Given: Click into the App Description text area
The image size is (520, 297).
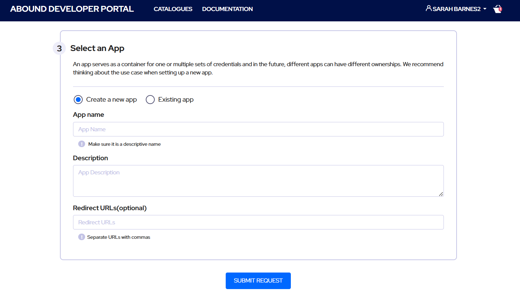Looking at the screenshot, I should (x=258, y=181).
